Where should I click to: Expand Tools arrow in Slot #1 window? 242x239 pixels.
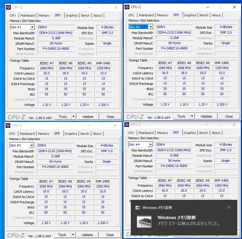coord(74,117)
